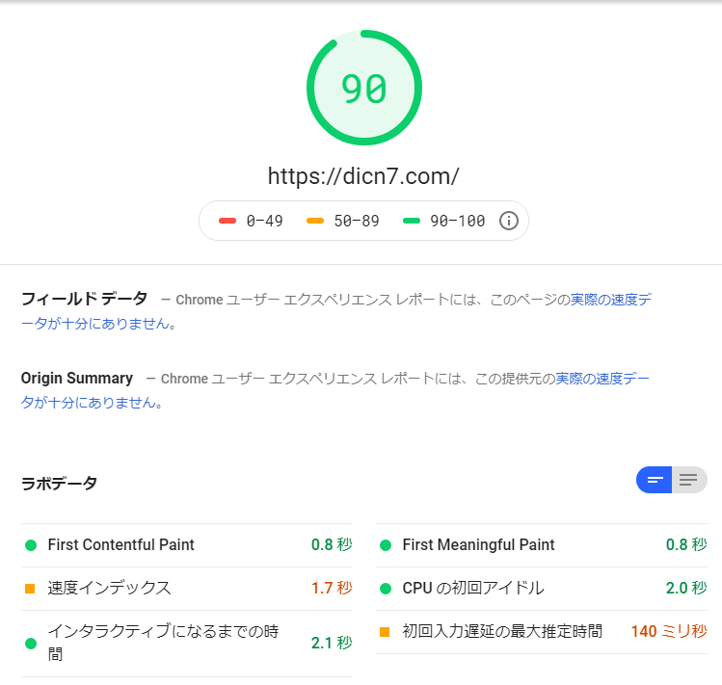Viewport: 722px width, 685px height.
Task: Expand the 速度インデックス metric row
Action: 109,588
